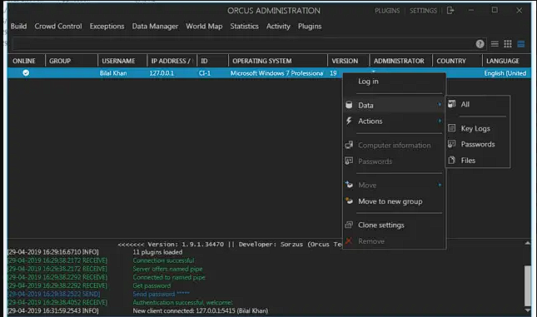This screenshot has width=537, height=317.
Task: Sort by the IP ADDRESS column header
Action: point(172,61)
